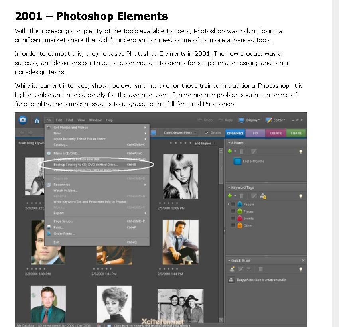Open the 'and higher' rating dropdown
The width and height of the screenshot is (339, 327).
[205, 143]
